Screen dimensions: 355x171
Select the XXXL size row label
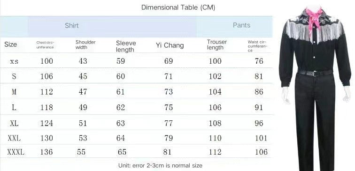point(15,152)
